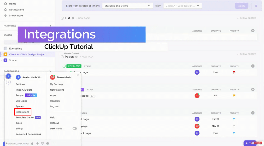Open Security & Permissions menu item
Screen dimensions: 264x146
(28, 134)
